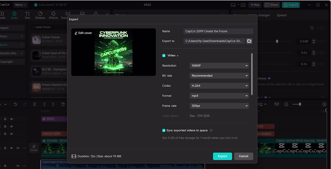The image size is (331, 169).
Task: Expand the Music category in sidebar
Action: [12, 45]
